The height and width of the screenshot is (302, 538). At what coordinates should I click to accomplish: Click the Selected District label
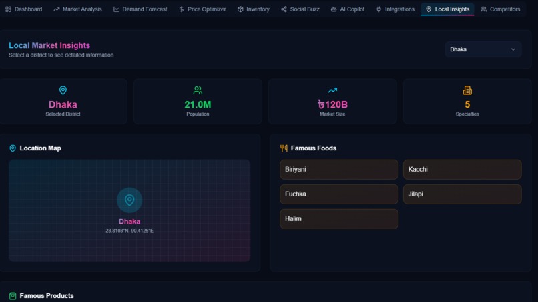[63, 114]
